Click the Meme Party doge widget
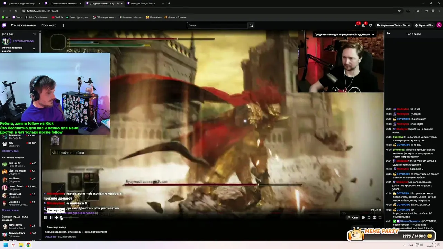The height and width of the screenshot is (249, 443). 391,234
